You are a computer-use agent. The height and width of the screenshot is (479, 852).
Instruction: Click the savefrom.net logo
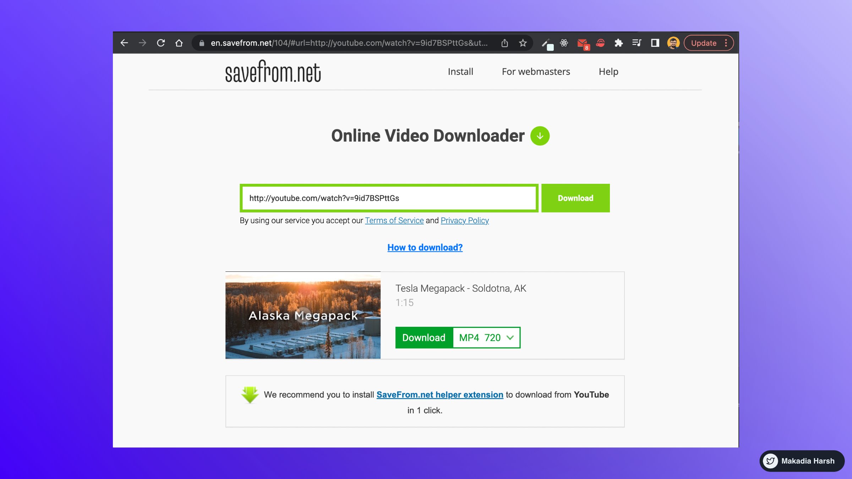[273, 71]
